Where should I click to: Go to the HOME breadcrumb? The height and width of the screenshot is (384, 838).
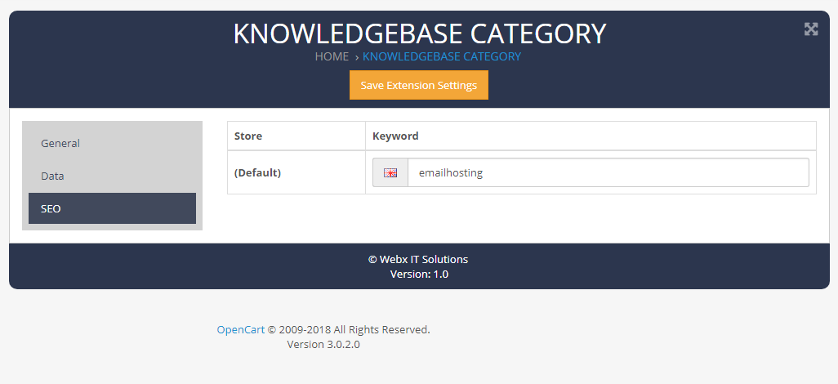coord(332,56)
